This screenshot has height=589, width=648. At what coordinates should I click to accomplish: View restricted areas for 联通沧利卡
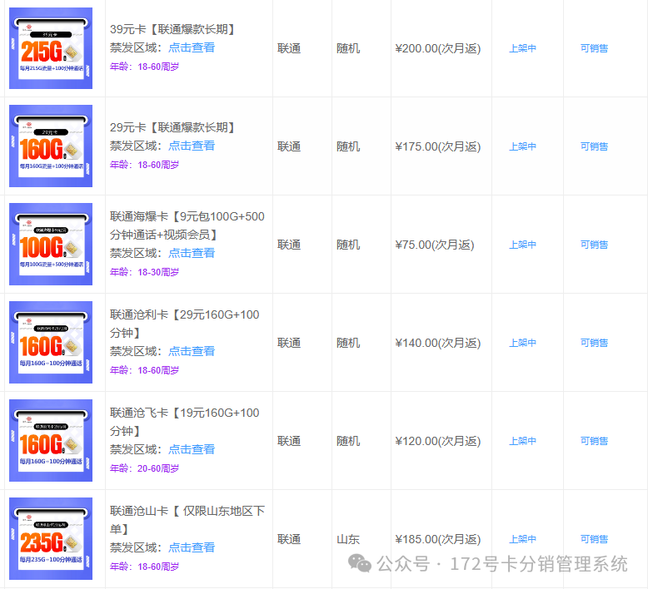tap(192, 351)
